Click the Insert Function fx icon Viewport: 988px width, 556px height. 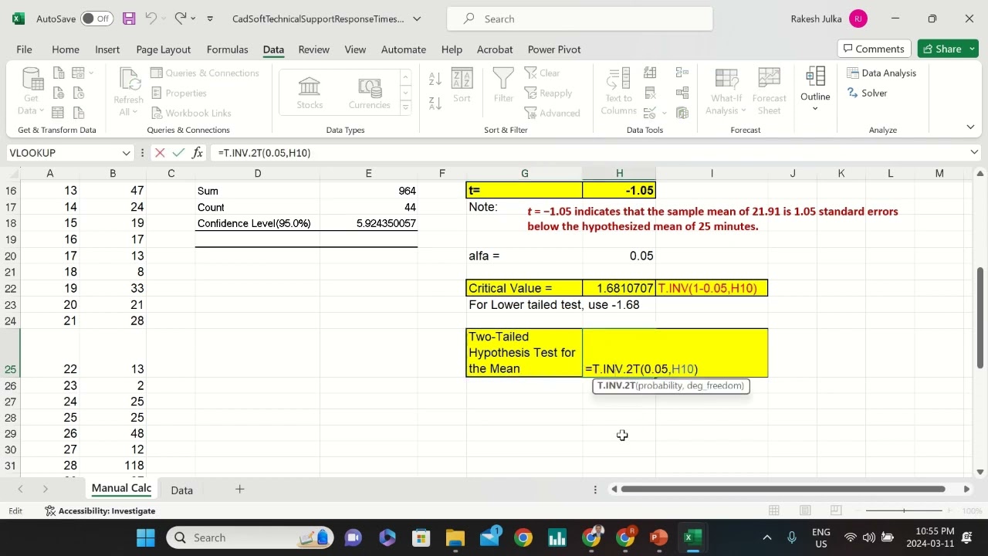click(198, 153)
